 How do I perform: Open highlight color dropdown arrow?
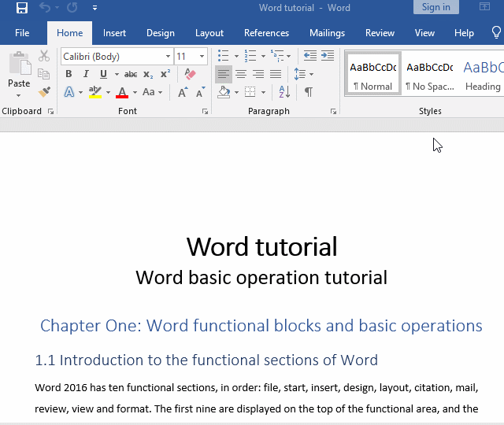109,93
